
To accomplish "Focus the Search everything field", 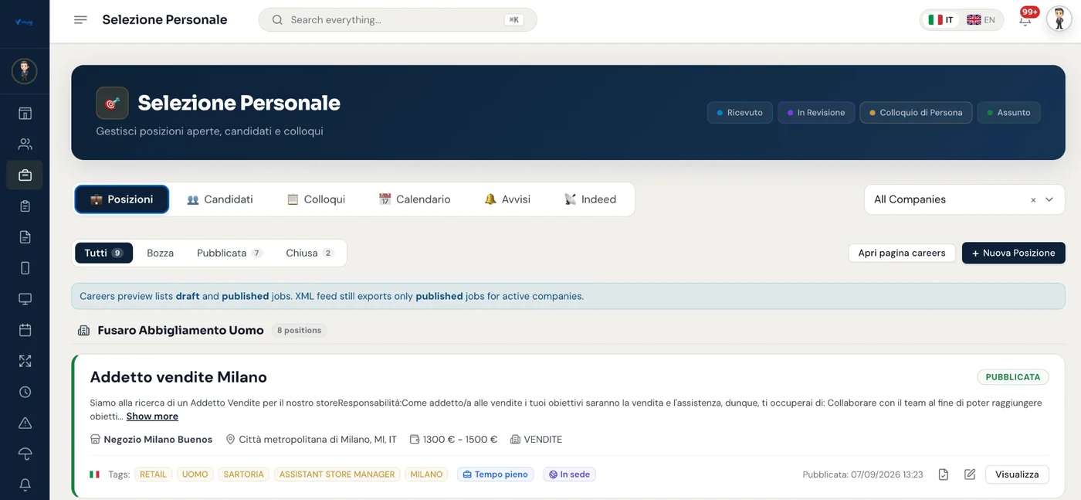I will pyautogui.click(x=398, y=20).
